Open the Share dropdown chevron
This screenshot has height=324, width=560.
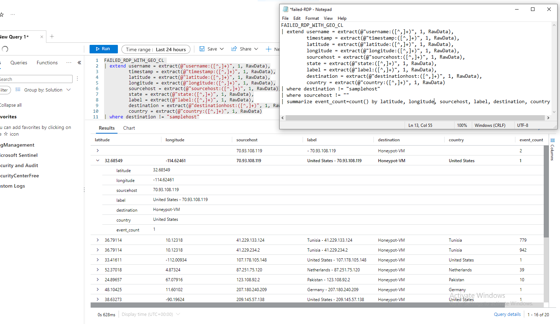click(256, 49)
